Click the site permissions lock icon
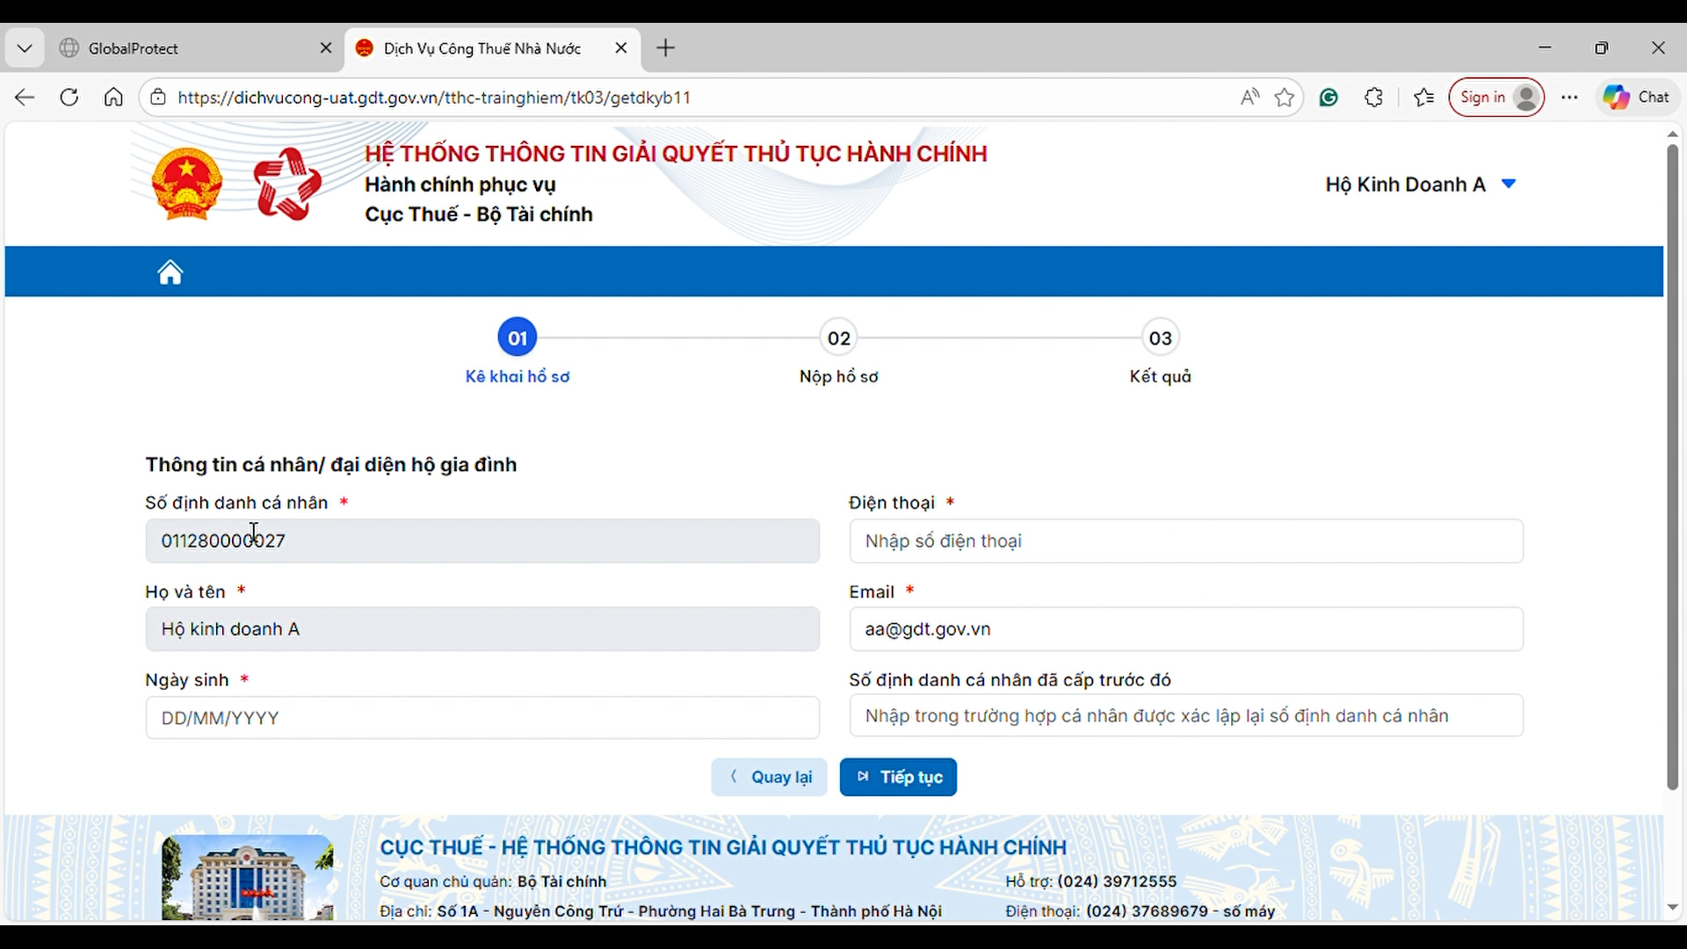Viewport: 1687px width, 949px height. click(158, 98)
